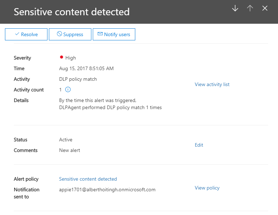
Task: Open the View activity list link
Action: 212,84
